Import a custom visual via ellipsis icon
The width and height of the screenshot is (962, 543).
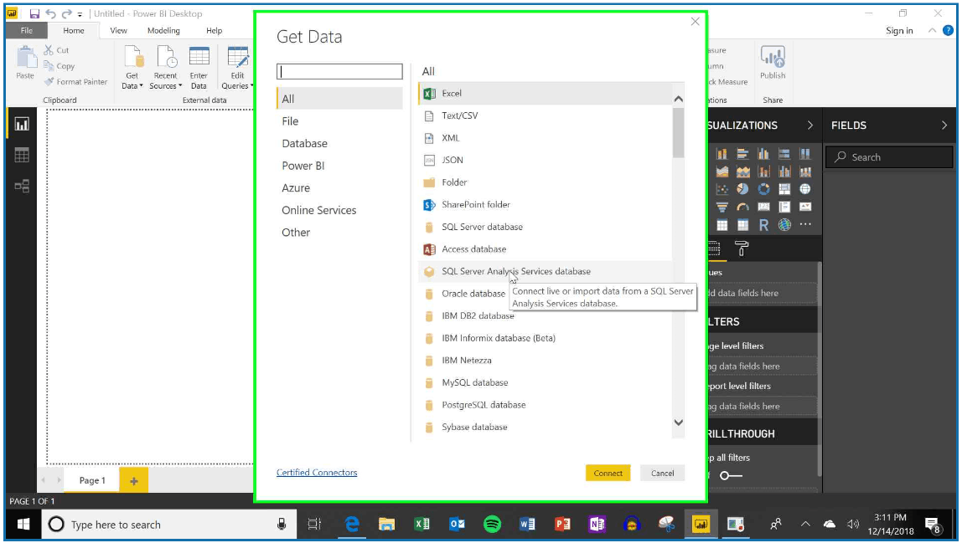point(805,225)
